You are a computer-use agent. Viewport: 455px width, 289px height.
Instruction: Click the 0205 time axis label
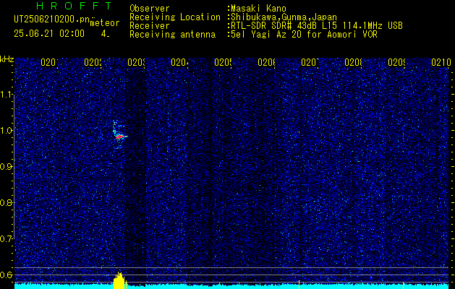click(x=223, y=62)
